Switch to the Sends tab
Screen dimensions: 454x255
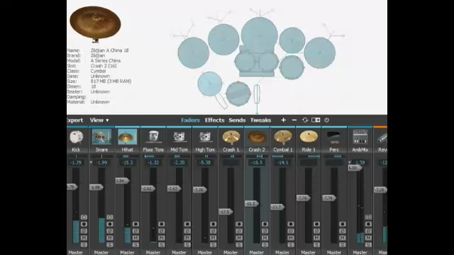click(237, 120)
